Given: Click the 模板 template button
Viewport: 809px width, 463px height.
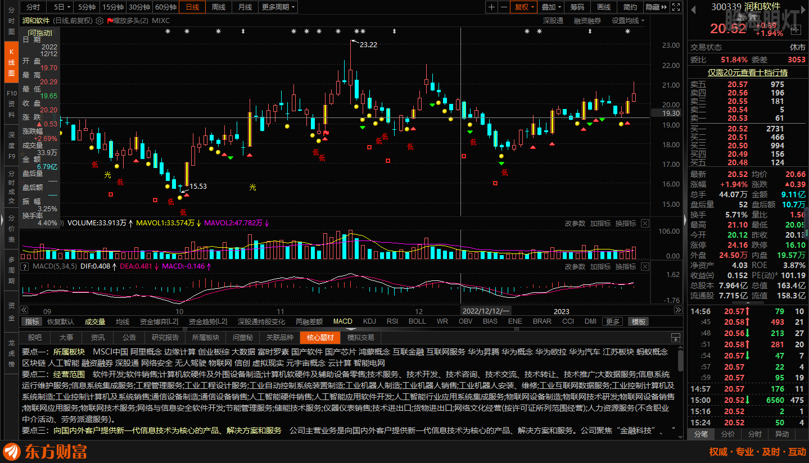Looking at the screenshot, I should click(639, 321).
